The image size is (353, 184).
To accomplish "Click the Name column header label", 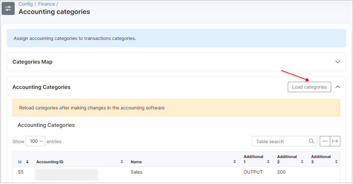I will point(136,162).
